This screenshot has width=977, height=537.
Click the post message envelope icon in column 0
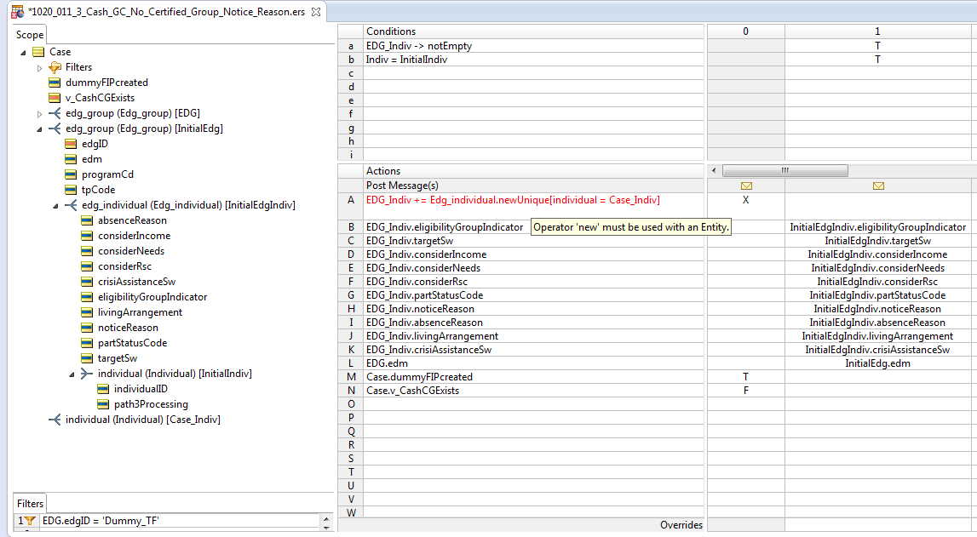[746, 186]
